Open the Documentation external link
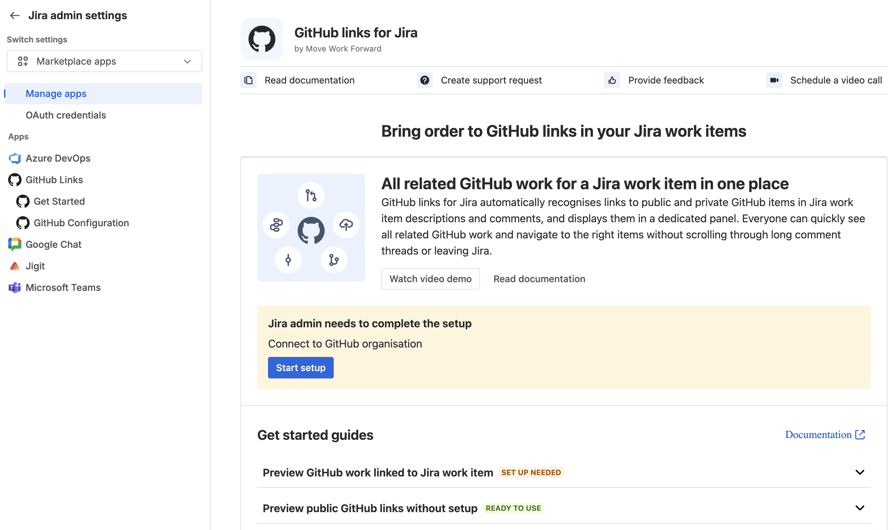This screenshot has width=894, height=530. (x=825, y=435)
